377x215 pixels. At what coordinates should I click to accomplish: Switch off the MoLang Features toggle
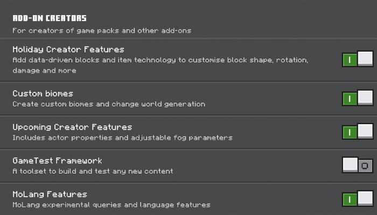(x=357, y=199)
